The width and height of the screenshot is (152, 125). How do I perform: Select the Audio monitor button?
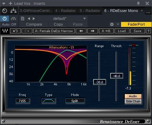[133, 96]
